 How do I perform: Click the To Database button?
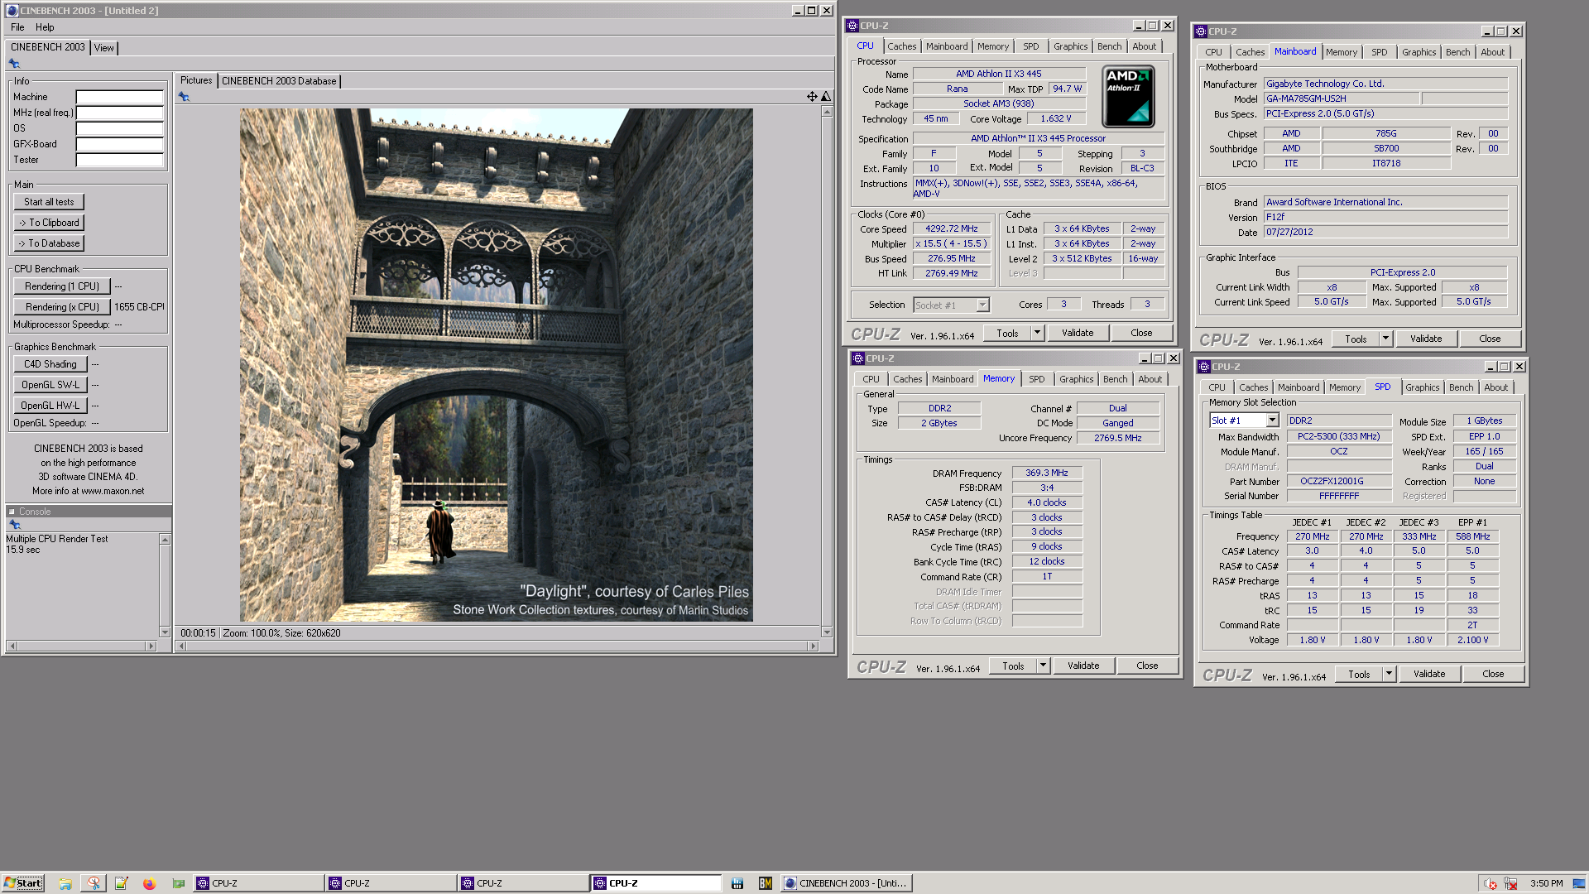(49, 243)
